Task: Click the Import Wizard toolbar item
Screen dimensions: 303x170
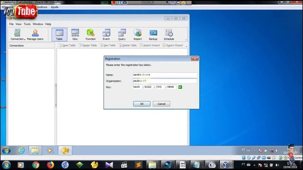Action: click(150, 45)
